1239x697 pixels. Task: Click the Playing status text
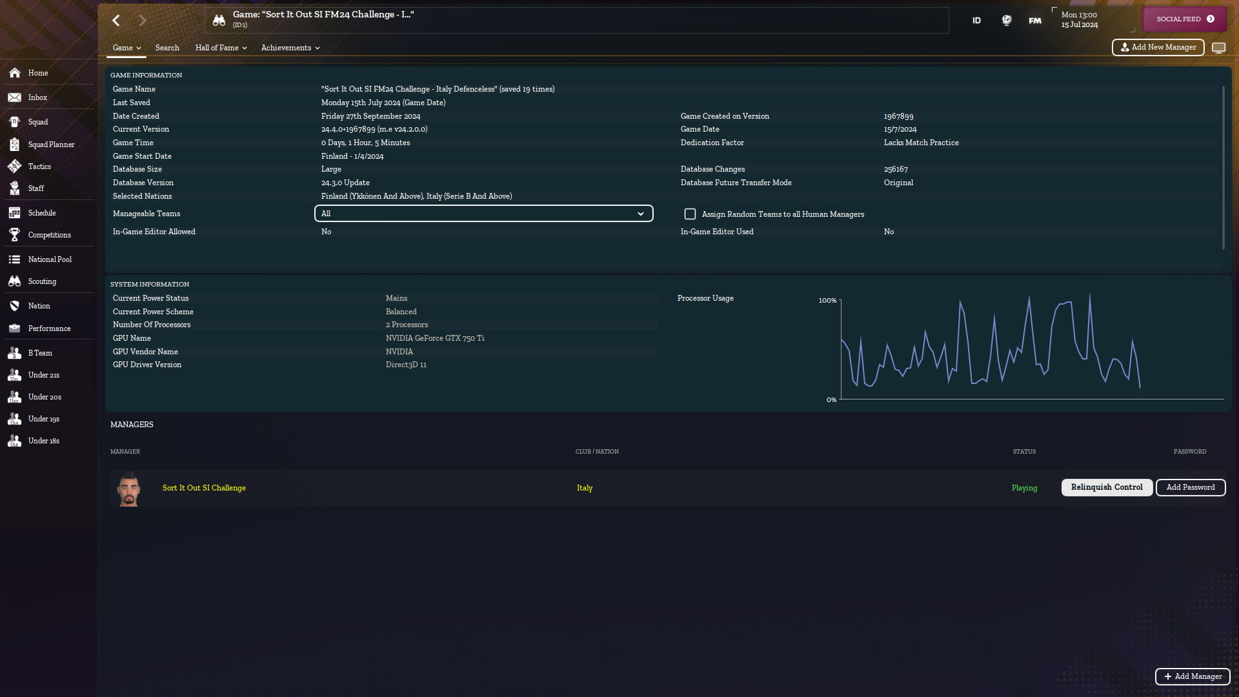tap(1024, 488)
